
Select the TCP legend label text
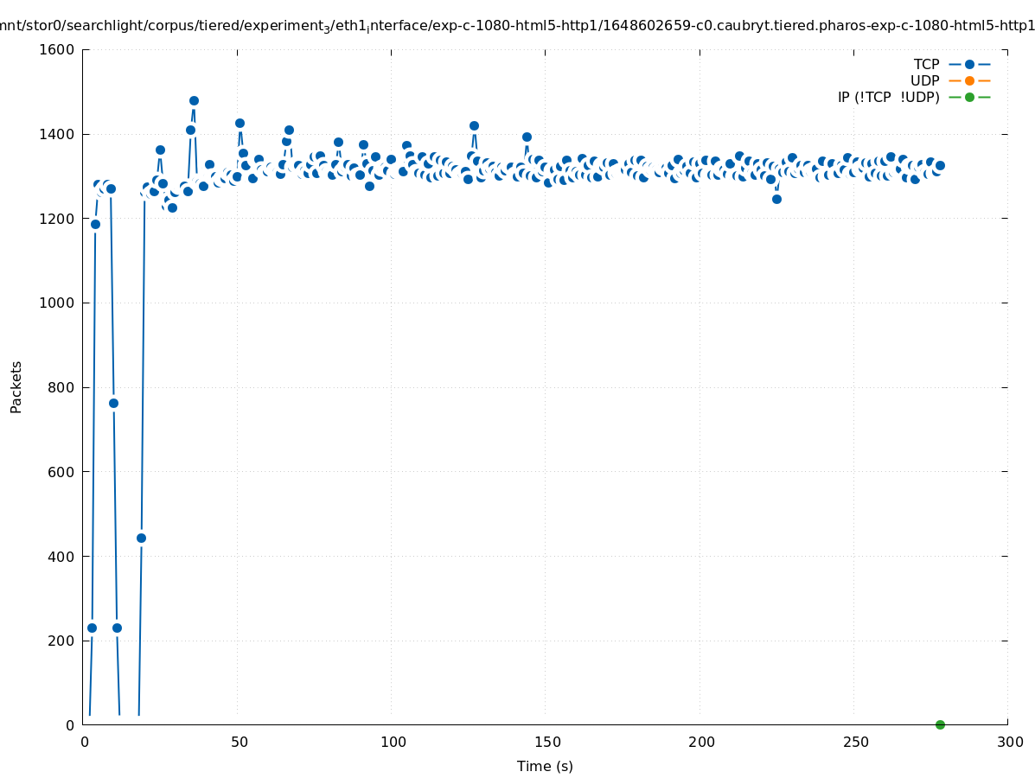pyautogui.click(x=926, y=64)
